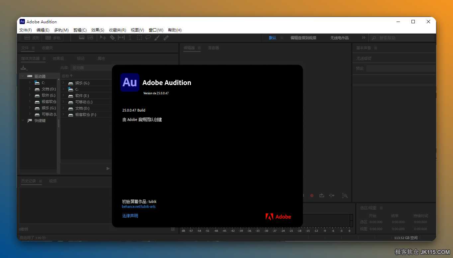Open the 帮助(H) menu
The width and height of the screenshot is (453, 258).
click(175, 30)
